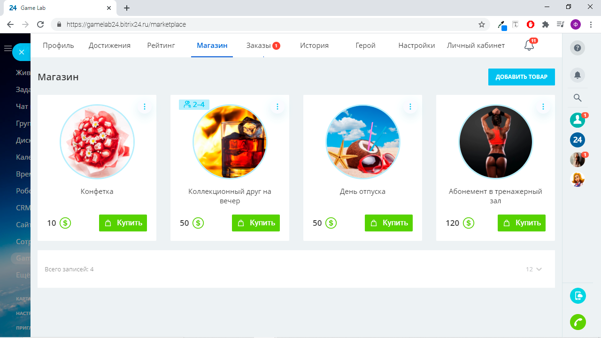Buy the День отпуска item

pyautogui.click(x=389, y=223)
